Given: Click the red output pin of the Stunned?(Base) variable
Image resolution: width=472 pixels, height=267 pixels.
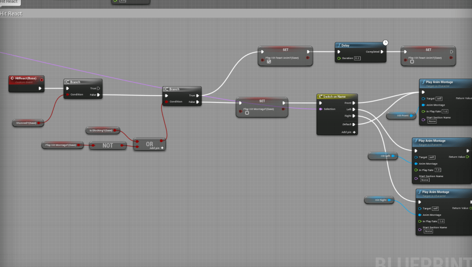Looking at the screenshot, I should 42,123.
